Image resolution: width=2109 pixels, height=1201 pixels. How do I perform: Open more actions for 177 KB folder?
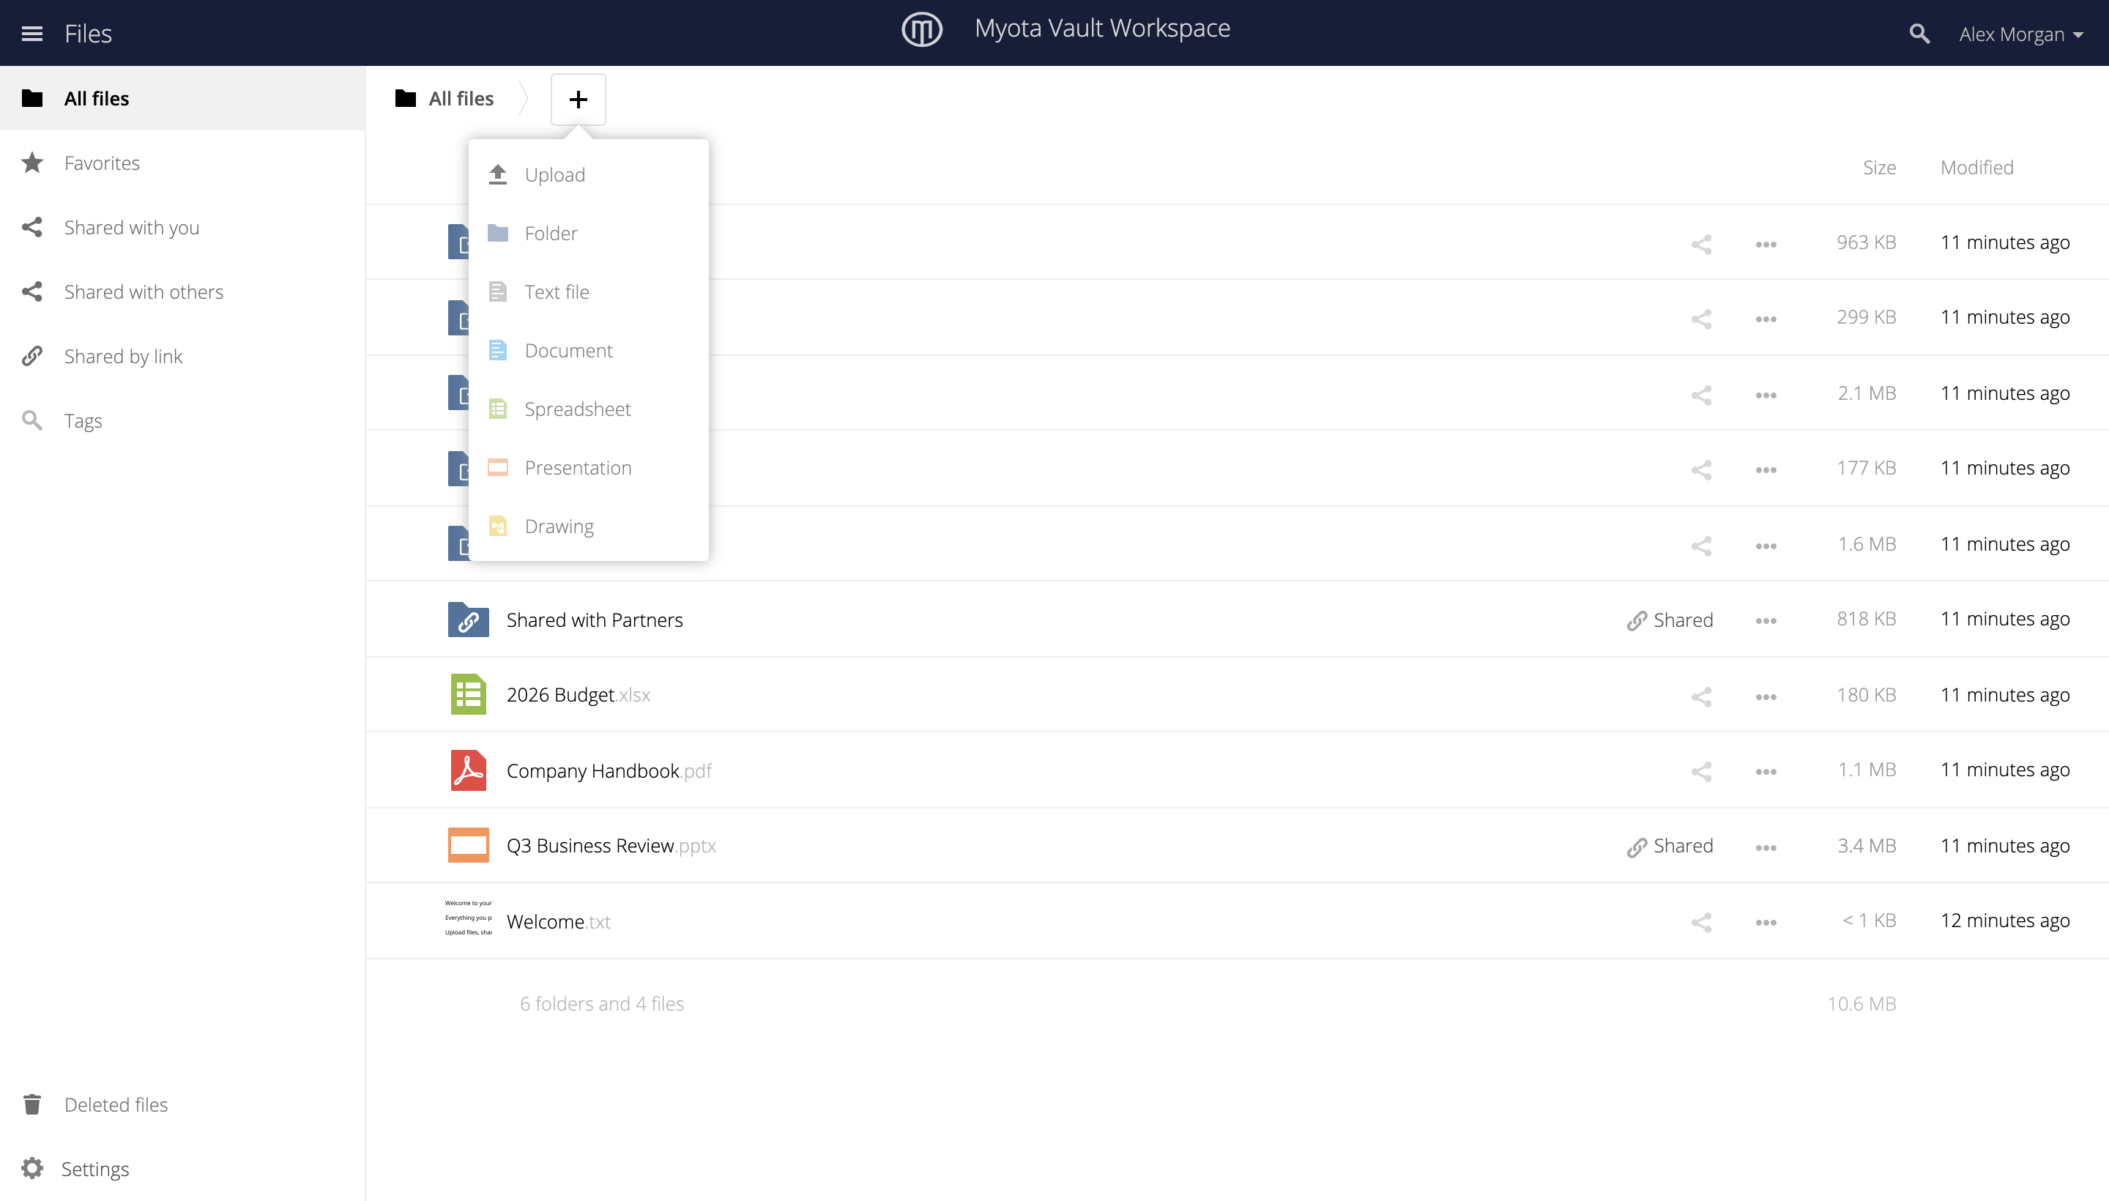click(1765, 470)
